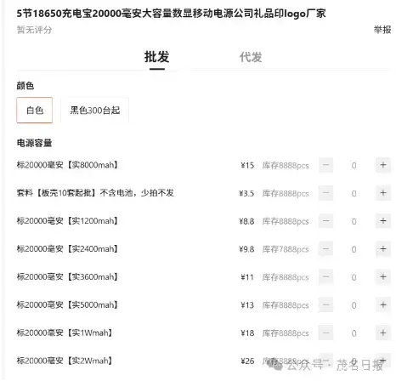The image size is (396, 381).
Task: Switch to the 代发 tab
Action: (251, 57)
